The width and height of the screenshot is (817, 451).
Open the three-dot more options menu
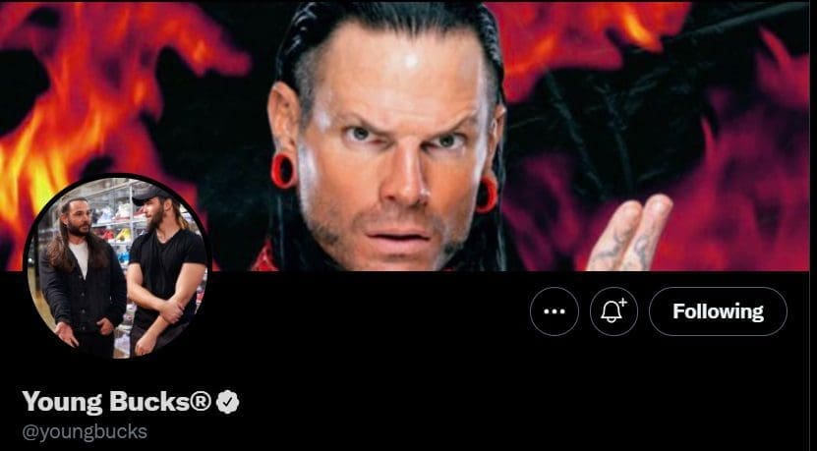554,311
